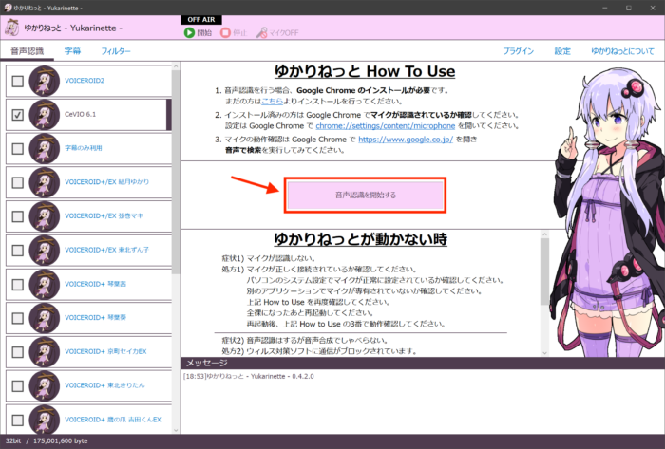Click avatar icon of VOICEROID+ 鷹の爪 吉田くんEX

pos(45,420)
